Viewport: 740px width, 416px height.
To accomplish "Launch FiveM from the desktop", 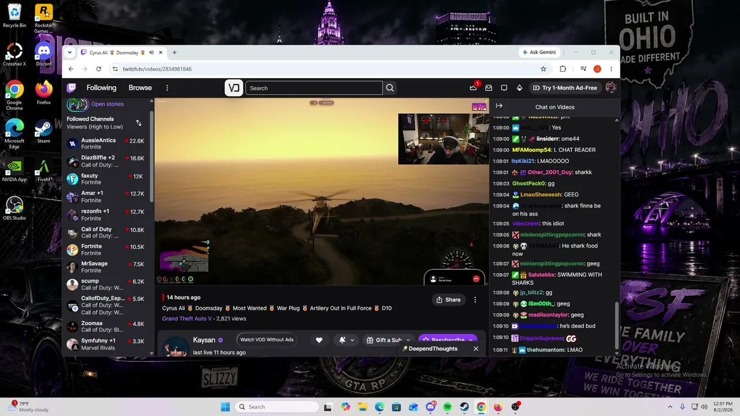I will pyautogui.click(x=43, y=170).
